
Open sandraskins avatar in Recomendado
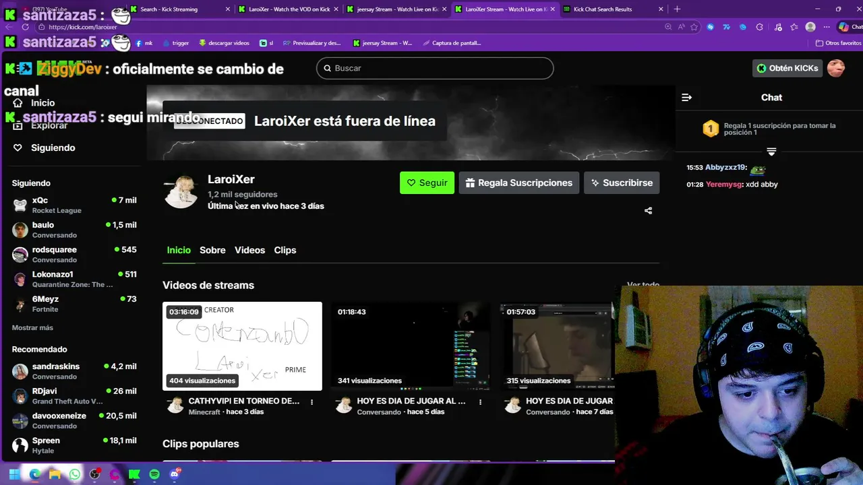pos(20,371)
